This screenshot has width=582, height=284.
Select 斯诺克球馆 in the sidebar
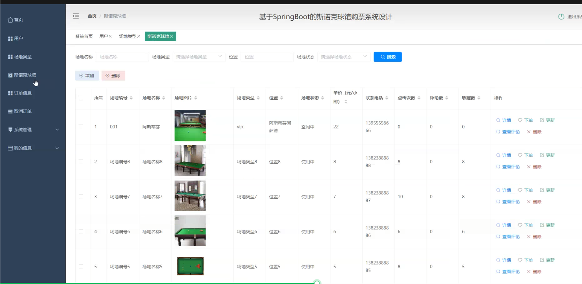[22, 75]
